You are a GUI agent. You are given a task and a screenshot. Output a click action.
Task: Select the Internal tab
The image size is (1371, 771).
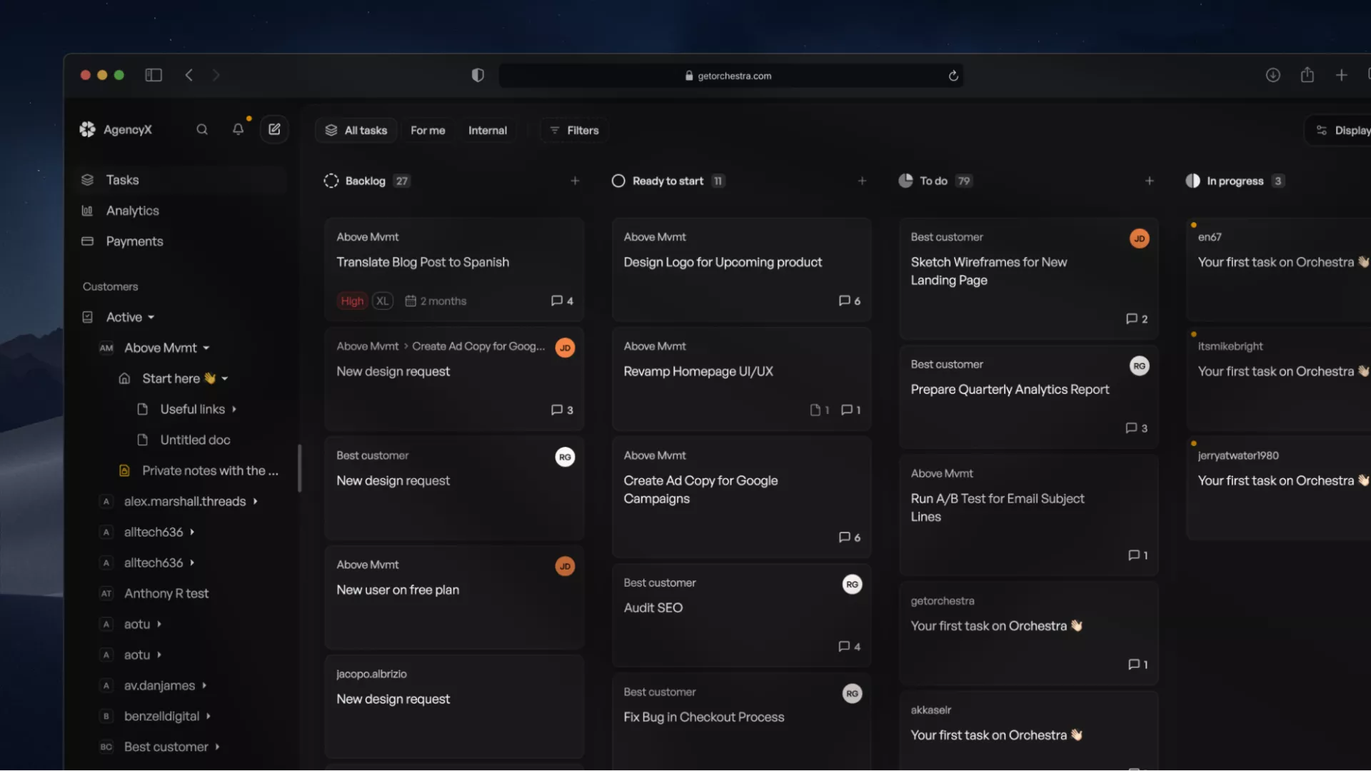coord(487,130)
